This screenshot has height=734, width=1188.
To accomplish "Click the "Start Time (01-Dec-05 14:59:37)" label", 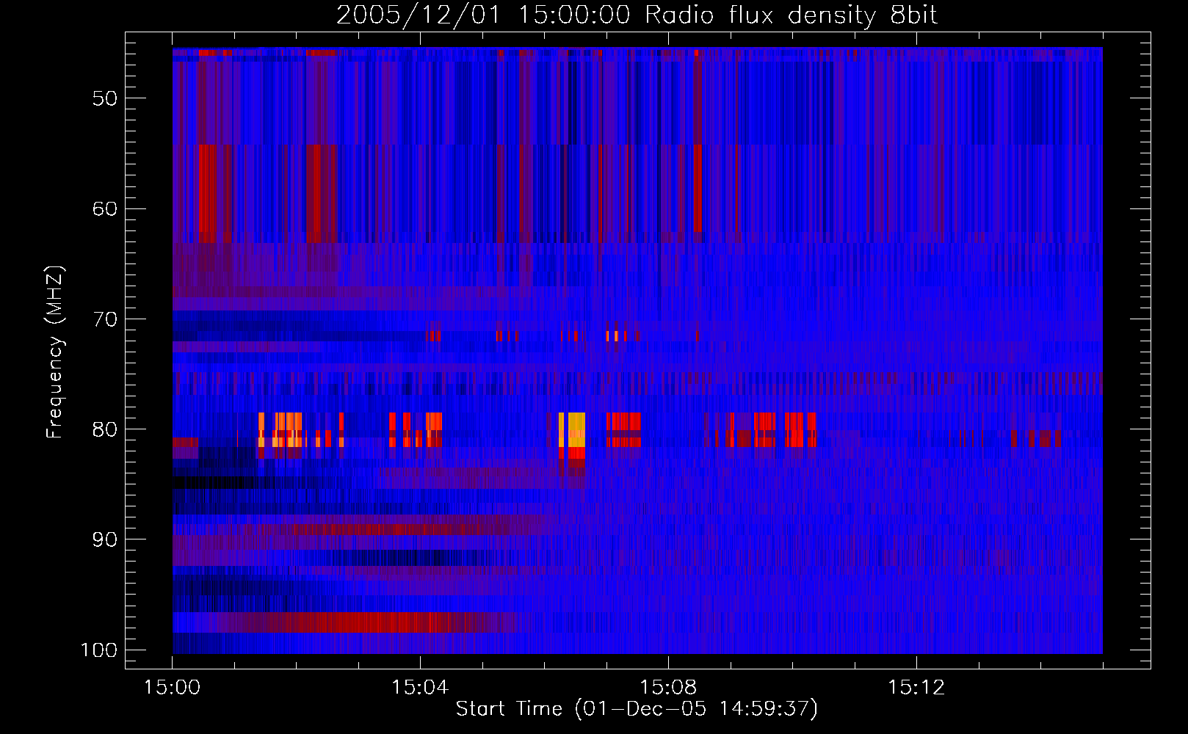I will click(637, 709).
